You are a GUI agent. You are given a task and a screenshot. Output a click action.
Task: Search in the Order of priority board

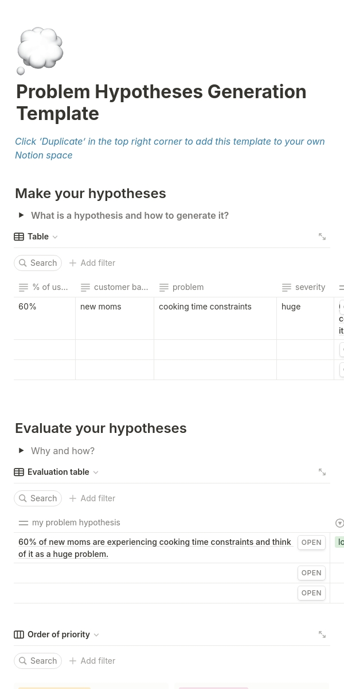click(x=38, y=661)
